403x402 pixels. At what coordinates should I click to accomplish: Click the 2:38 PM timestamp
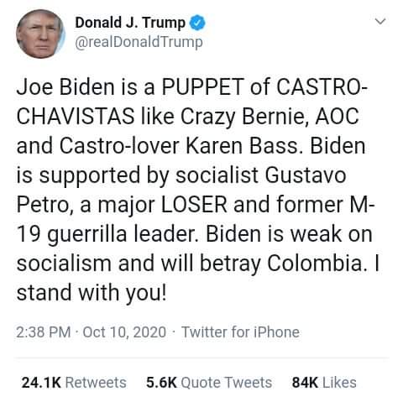point(44,332)
